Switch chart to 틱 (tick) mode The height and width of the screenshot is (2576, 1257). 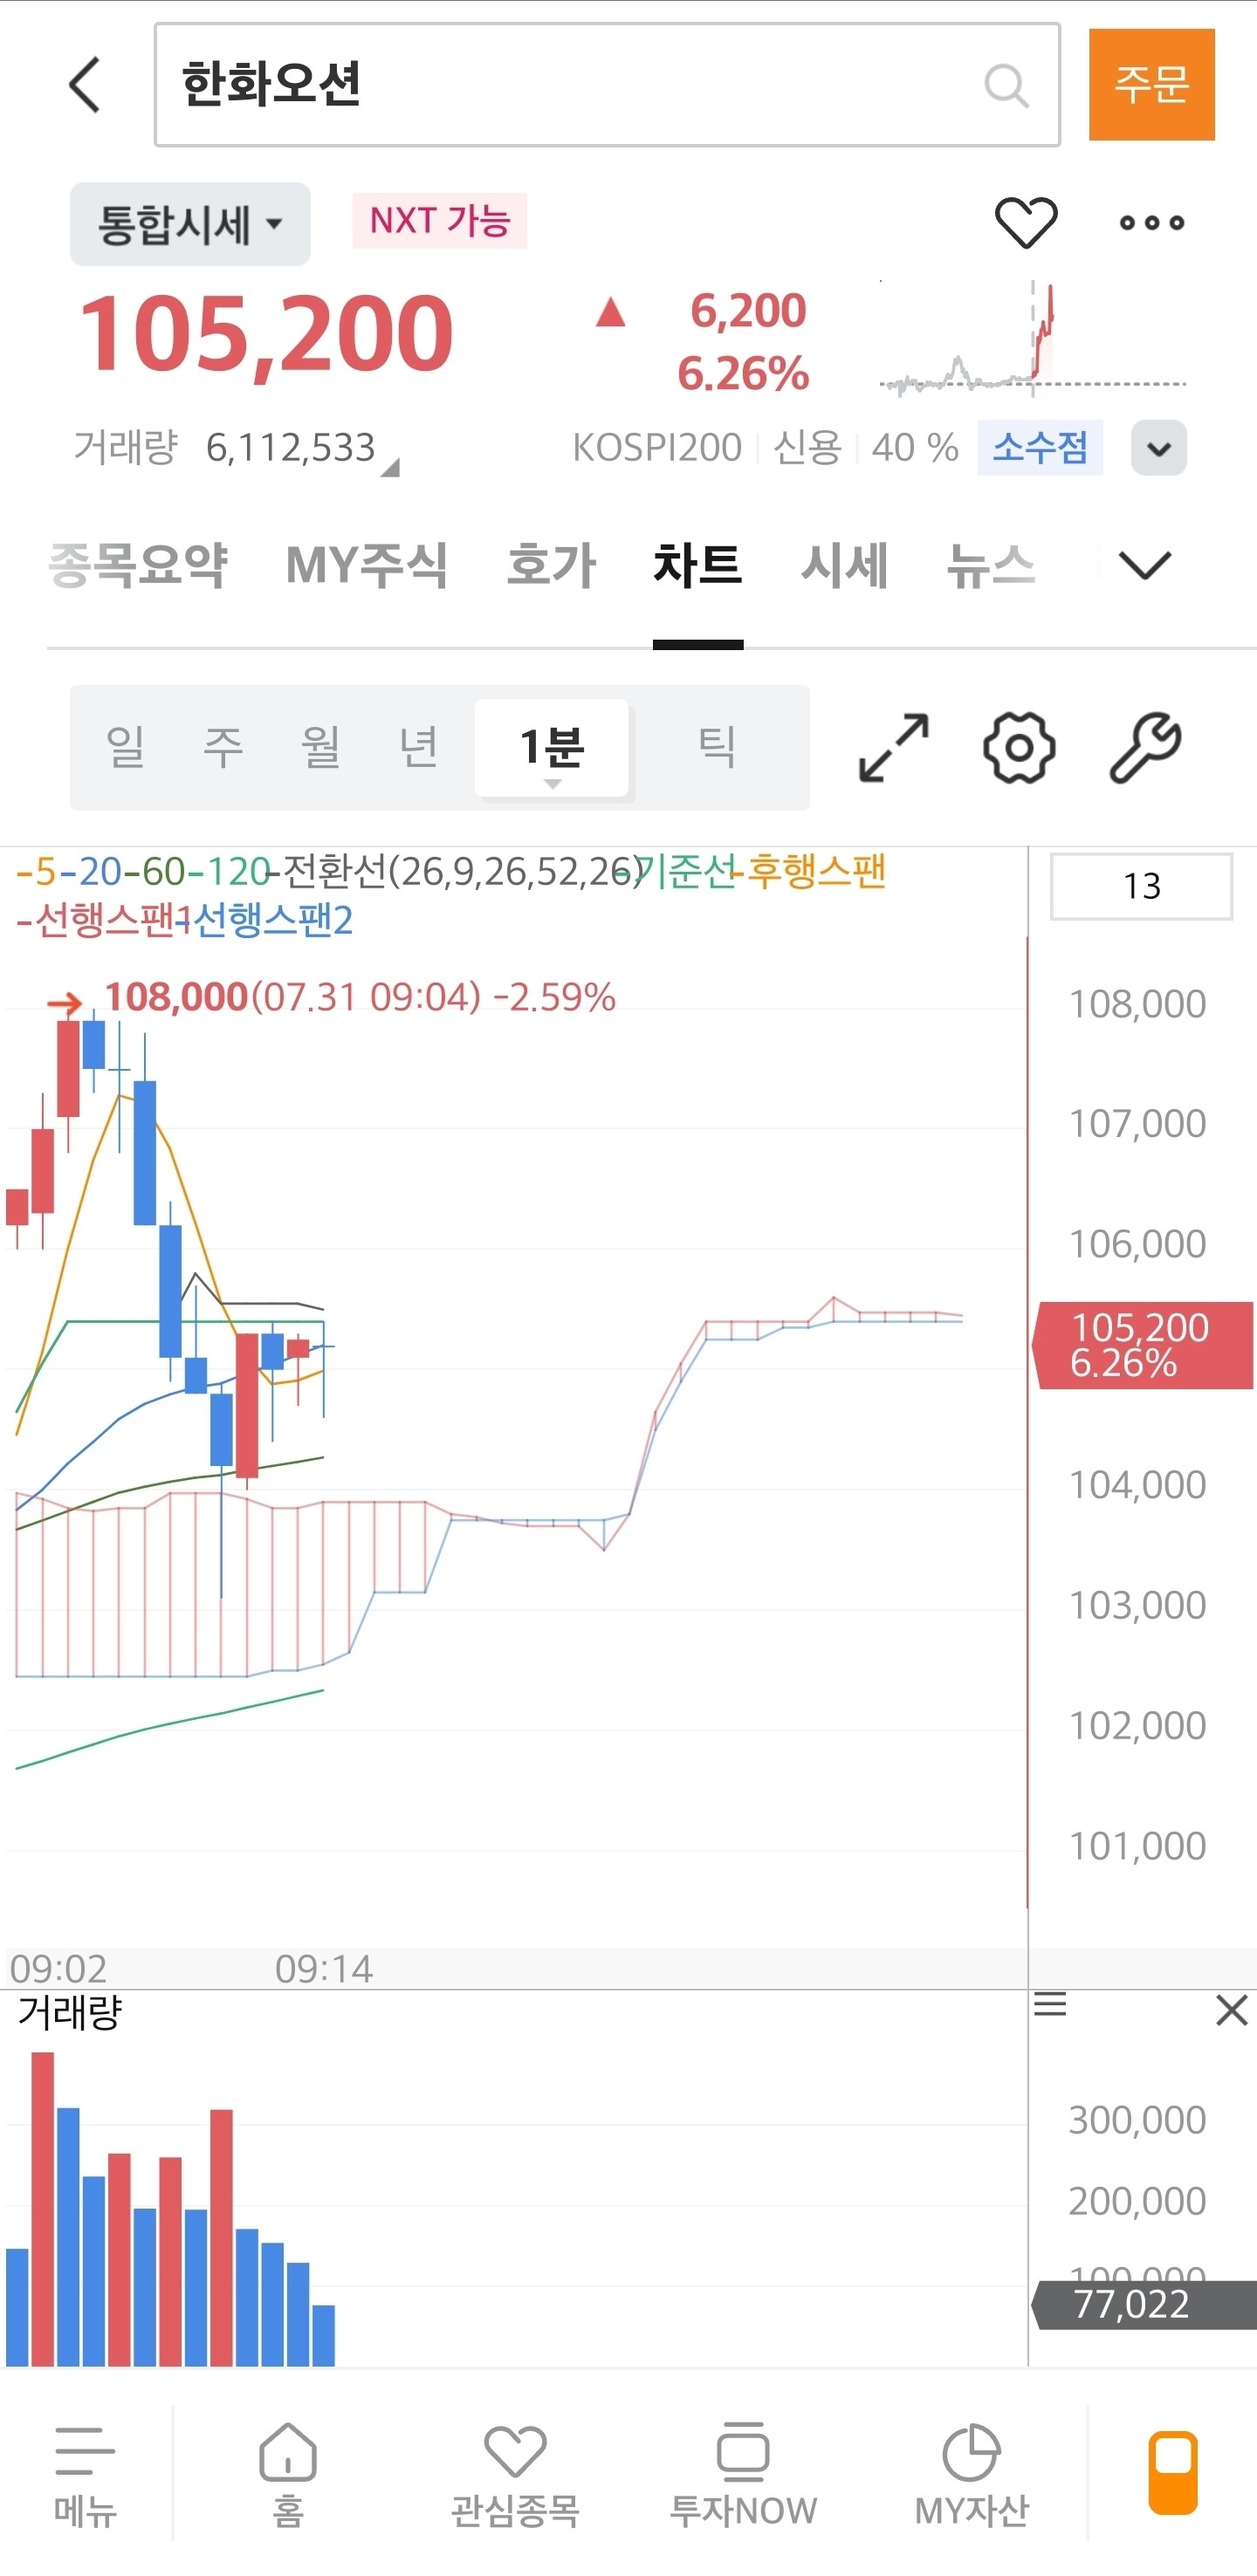717,747
